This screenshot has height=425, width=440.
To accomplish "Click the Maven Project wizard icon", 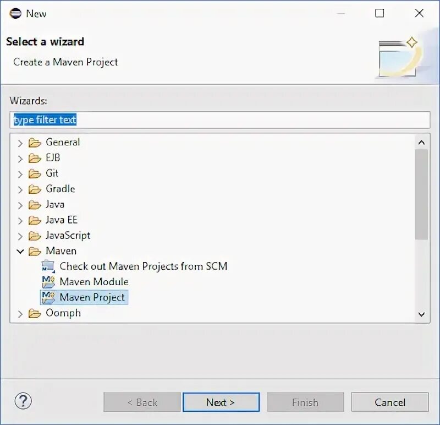I will click(48, 297).
